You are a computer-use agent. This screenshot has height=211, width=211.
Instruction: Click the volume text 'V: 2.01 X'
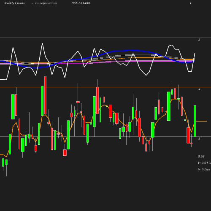204,163
